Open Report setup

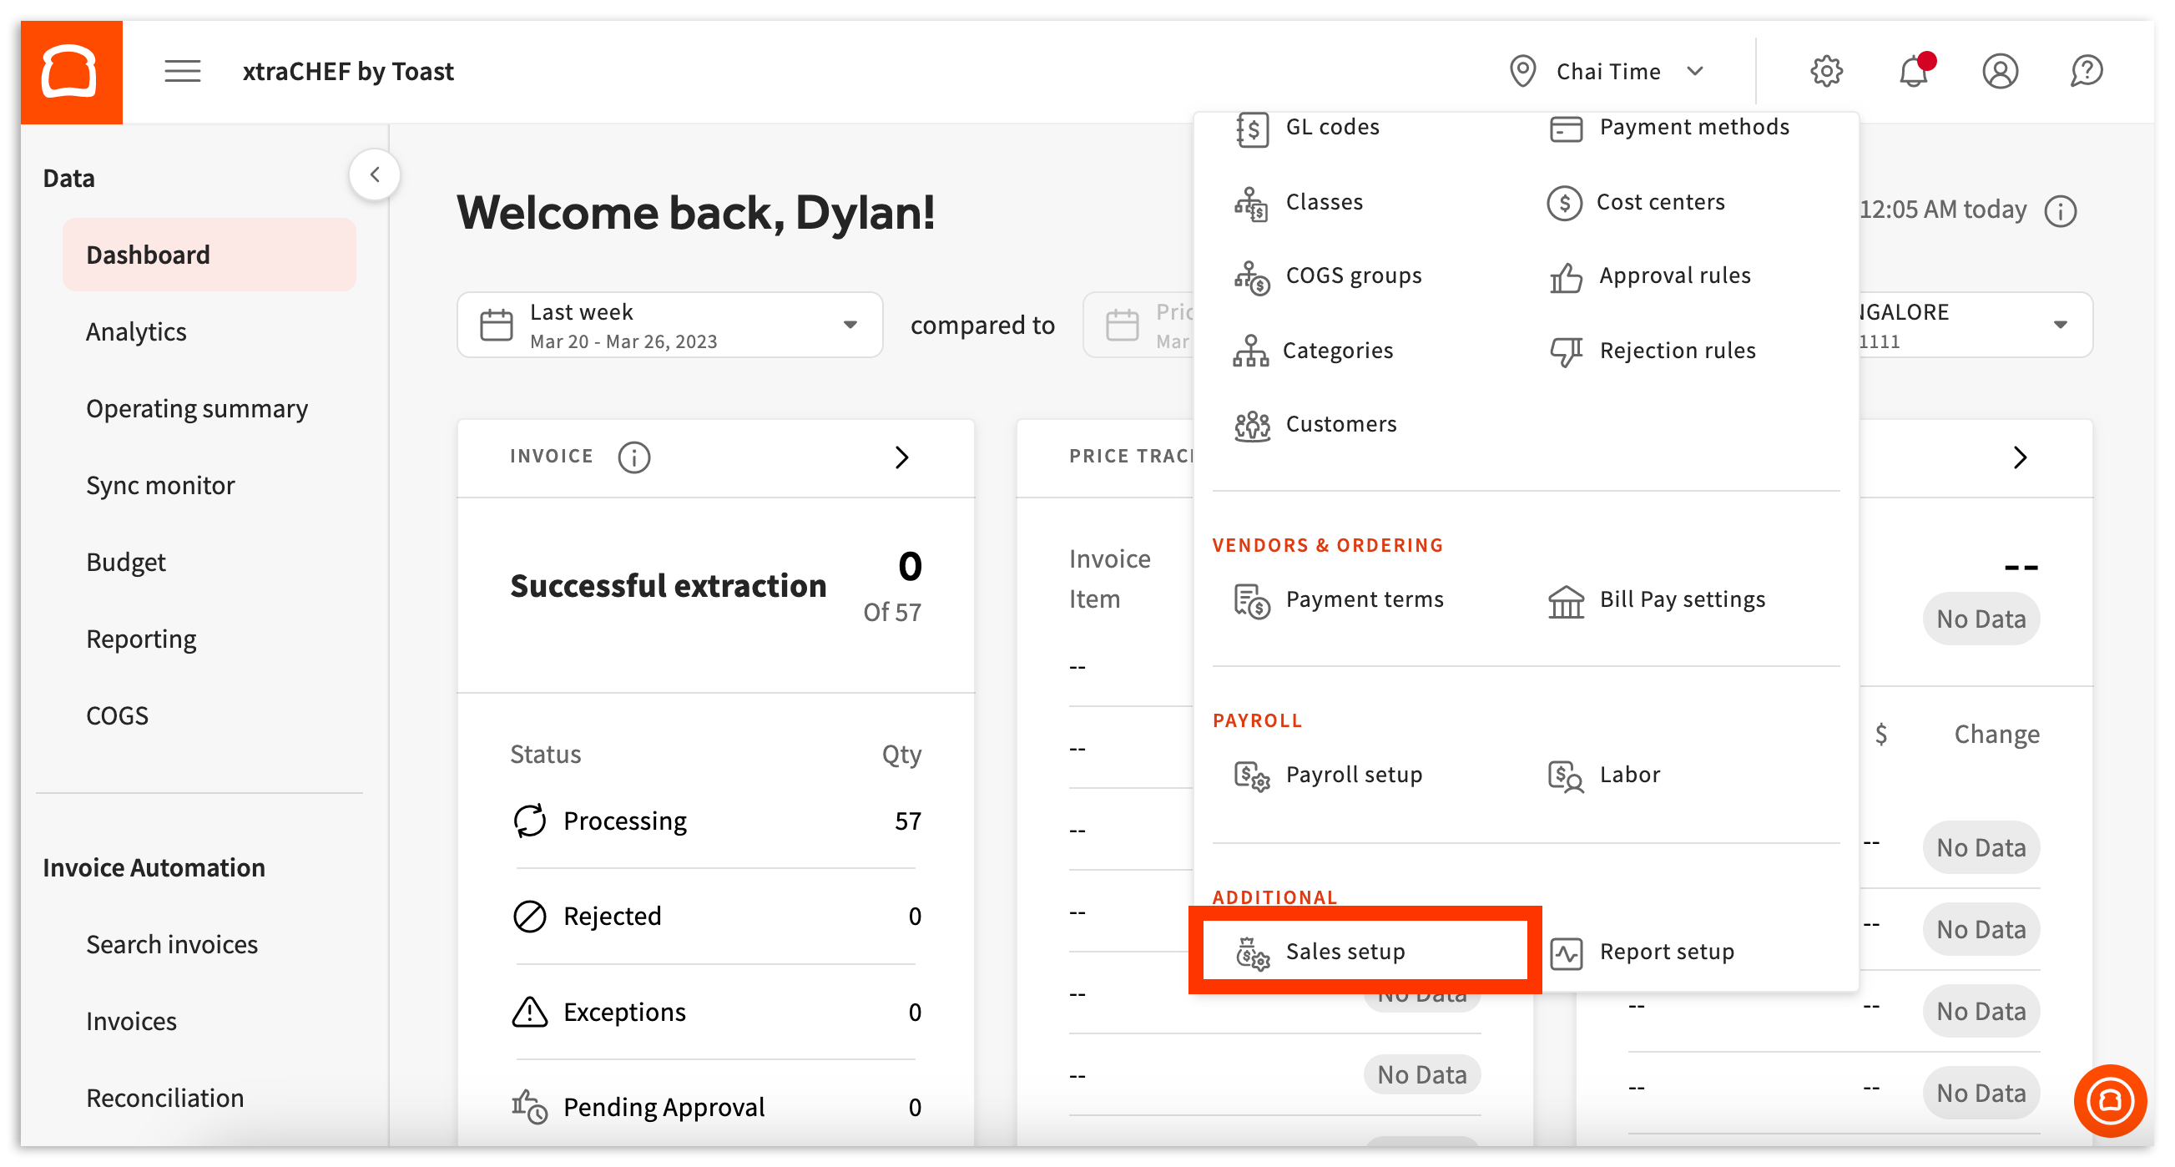pyautogui.click(x=1665, y=951)
